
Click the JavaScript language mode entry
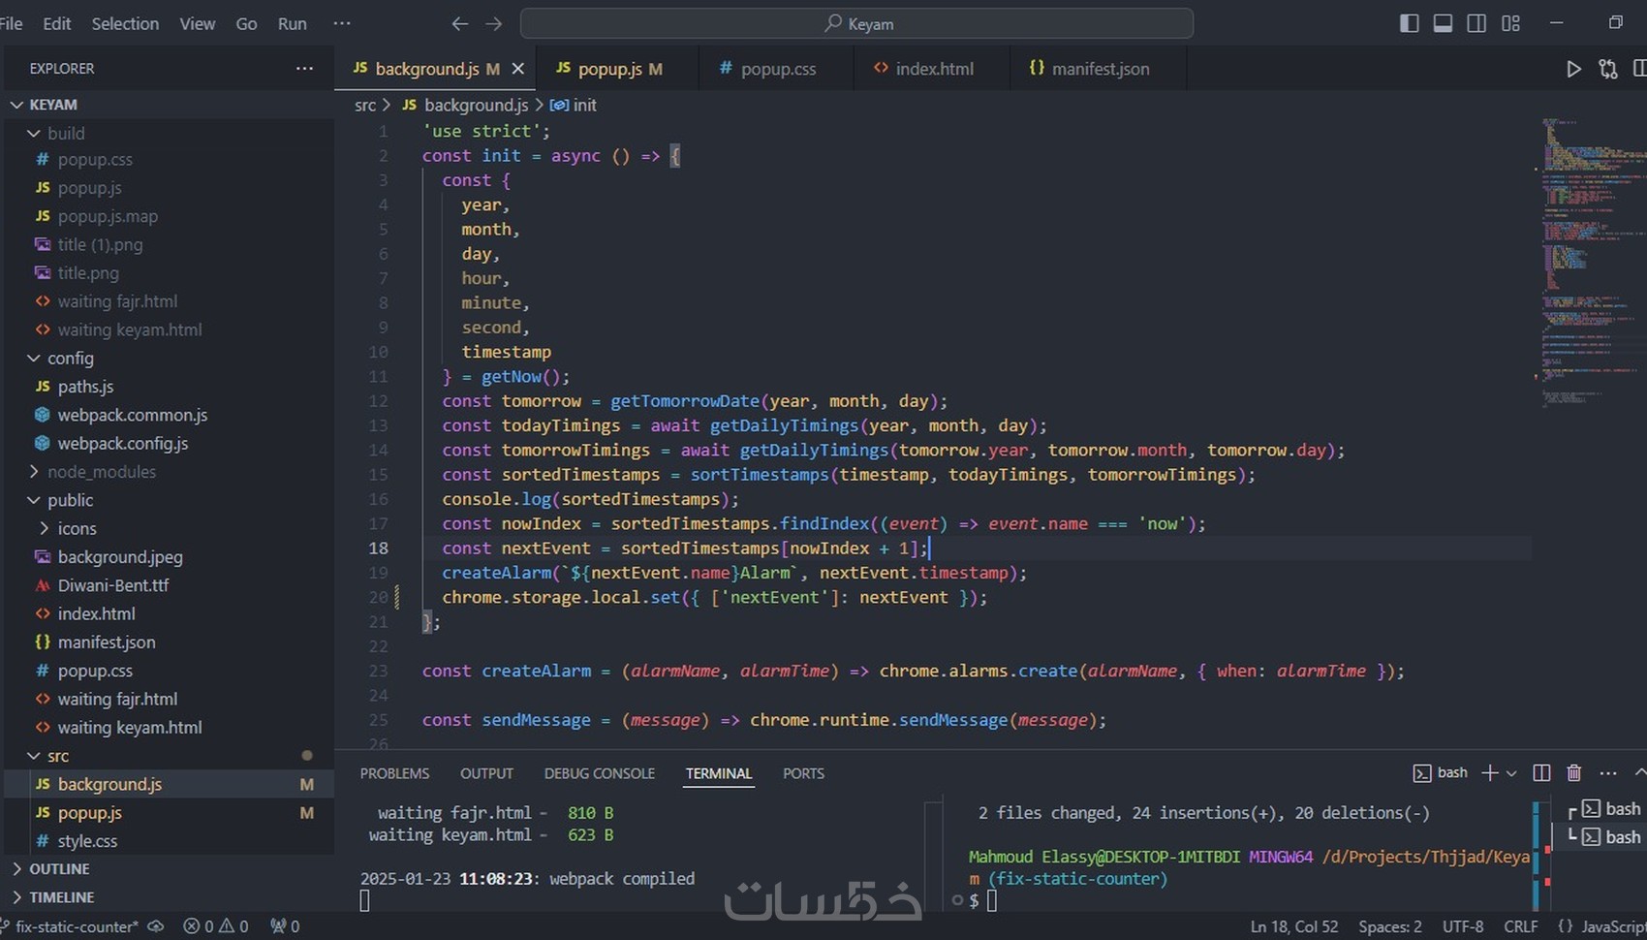tap(1612, 926)
